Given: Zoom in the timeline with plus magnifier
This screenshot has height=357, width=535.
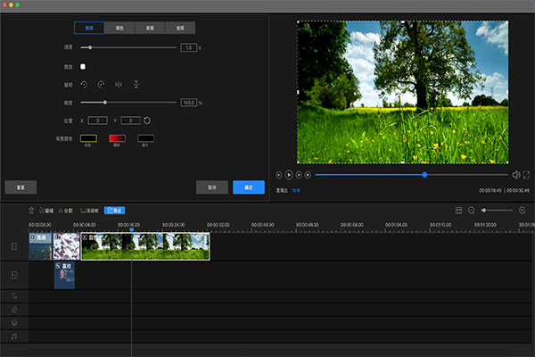Looking at the screenshot, I should tap(523, 211).
